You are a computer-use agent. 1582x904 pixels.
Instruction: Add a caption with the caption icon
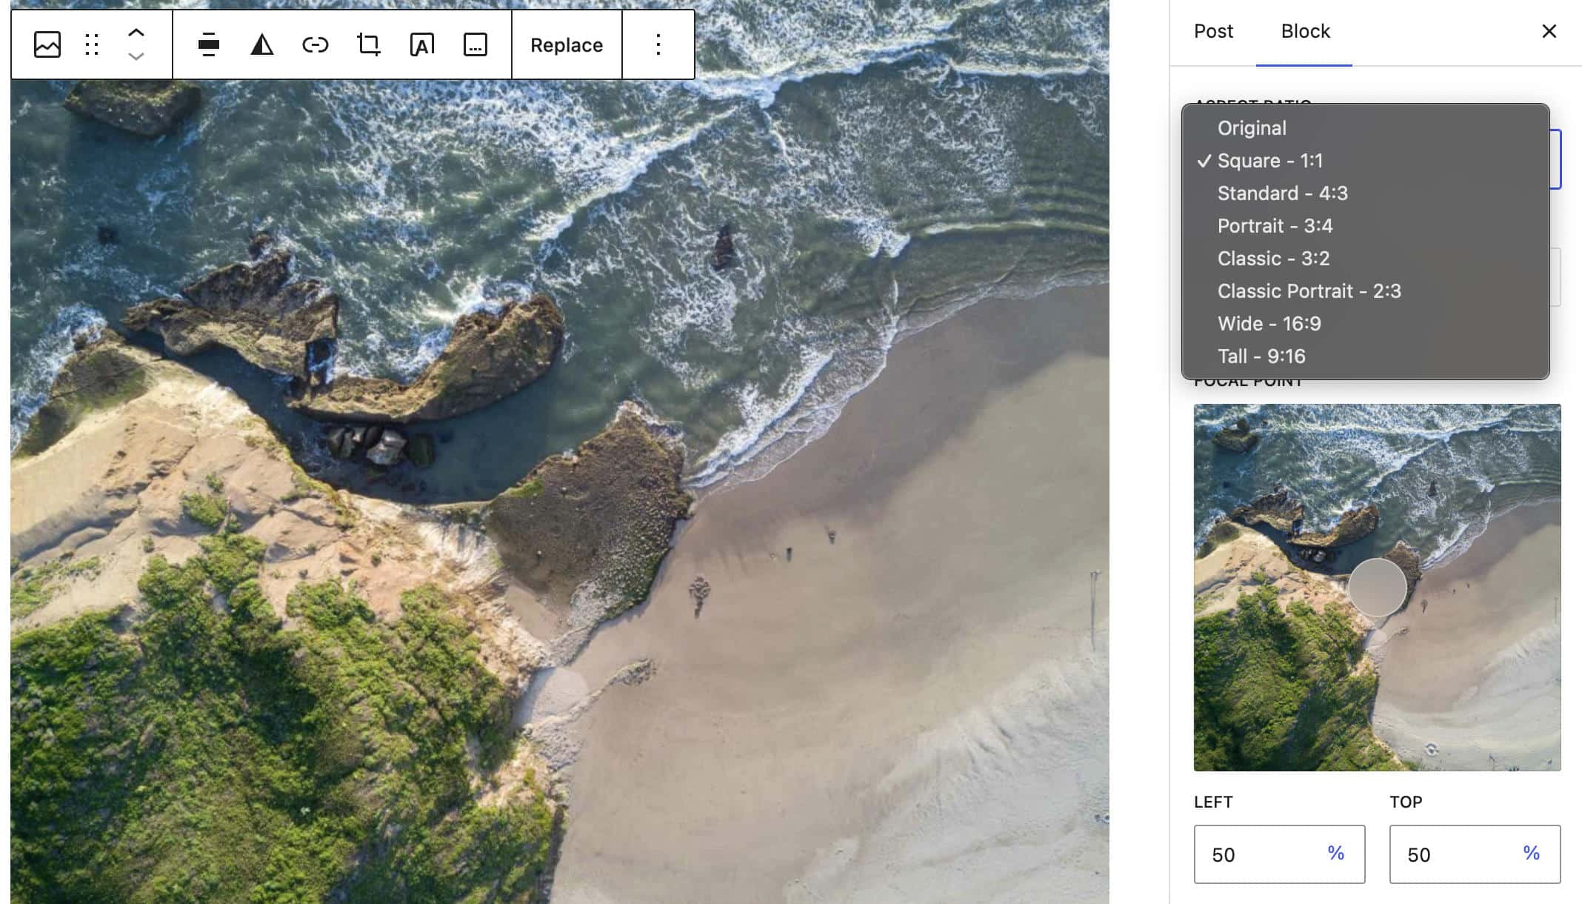475,44
